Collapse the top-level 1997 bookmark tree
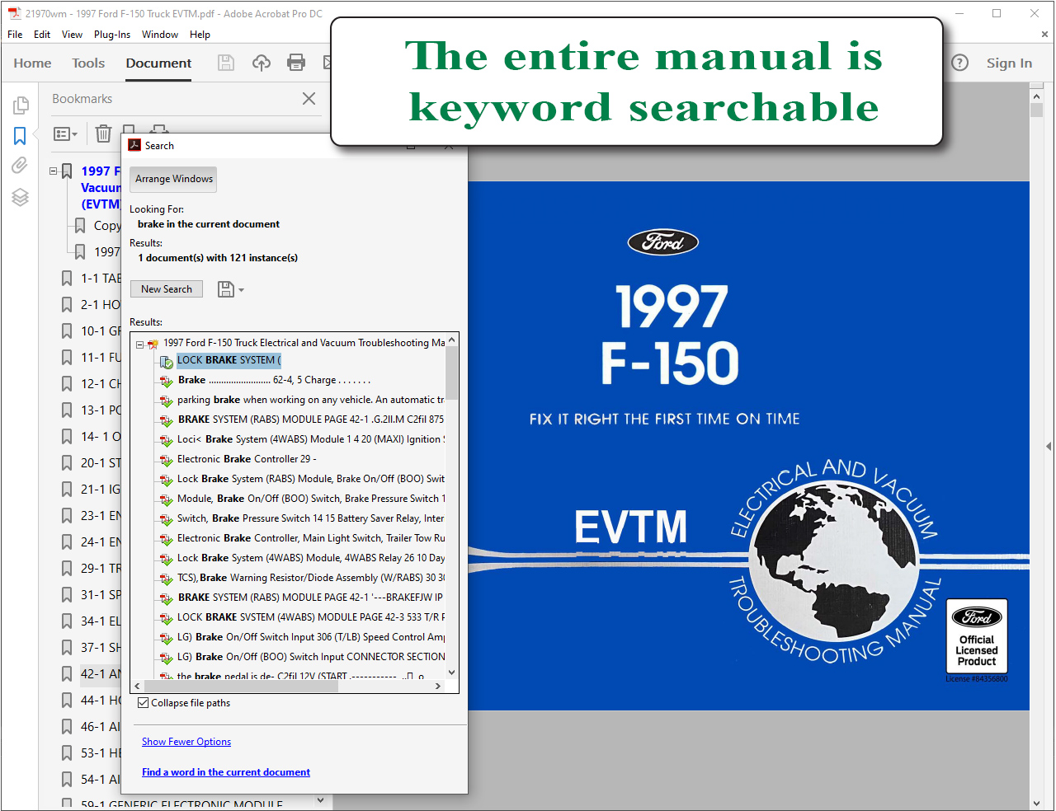Viewport: 1056px width, 811px height. (x=54, y=171)
